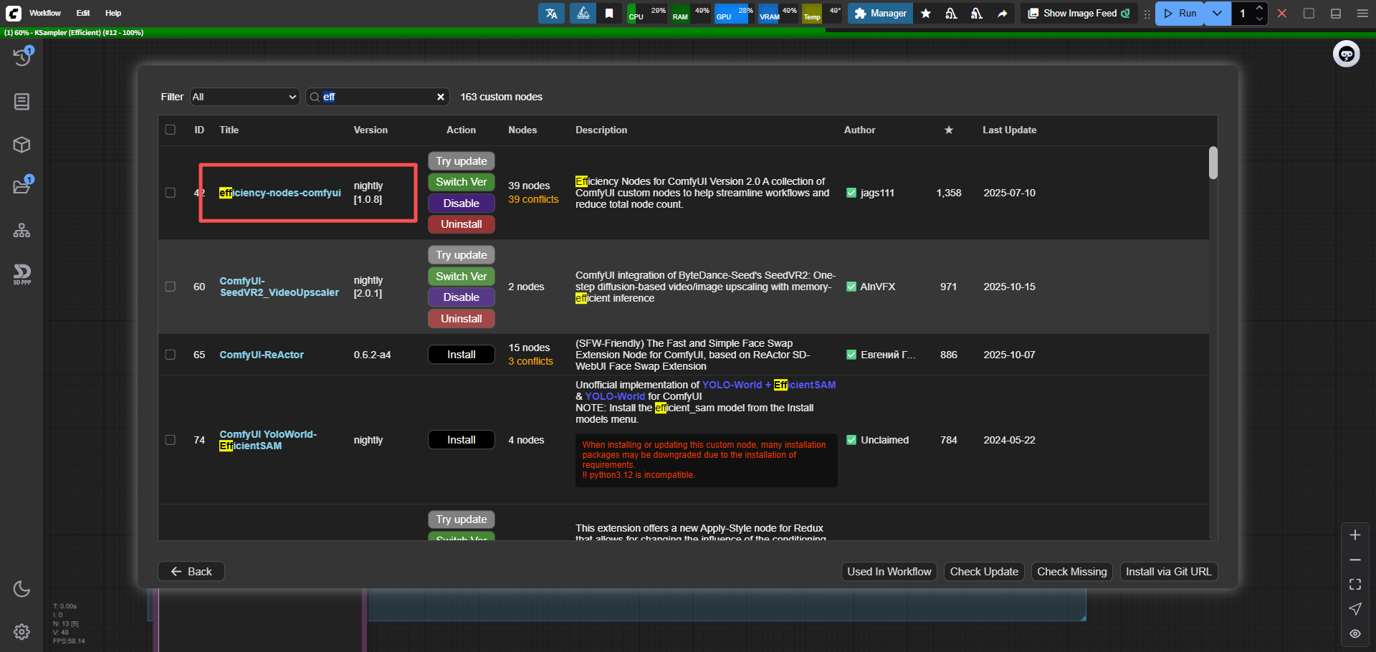Click Try update for SeedVR2_VideoUpscaler

click(x=462, y=255)
